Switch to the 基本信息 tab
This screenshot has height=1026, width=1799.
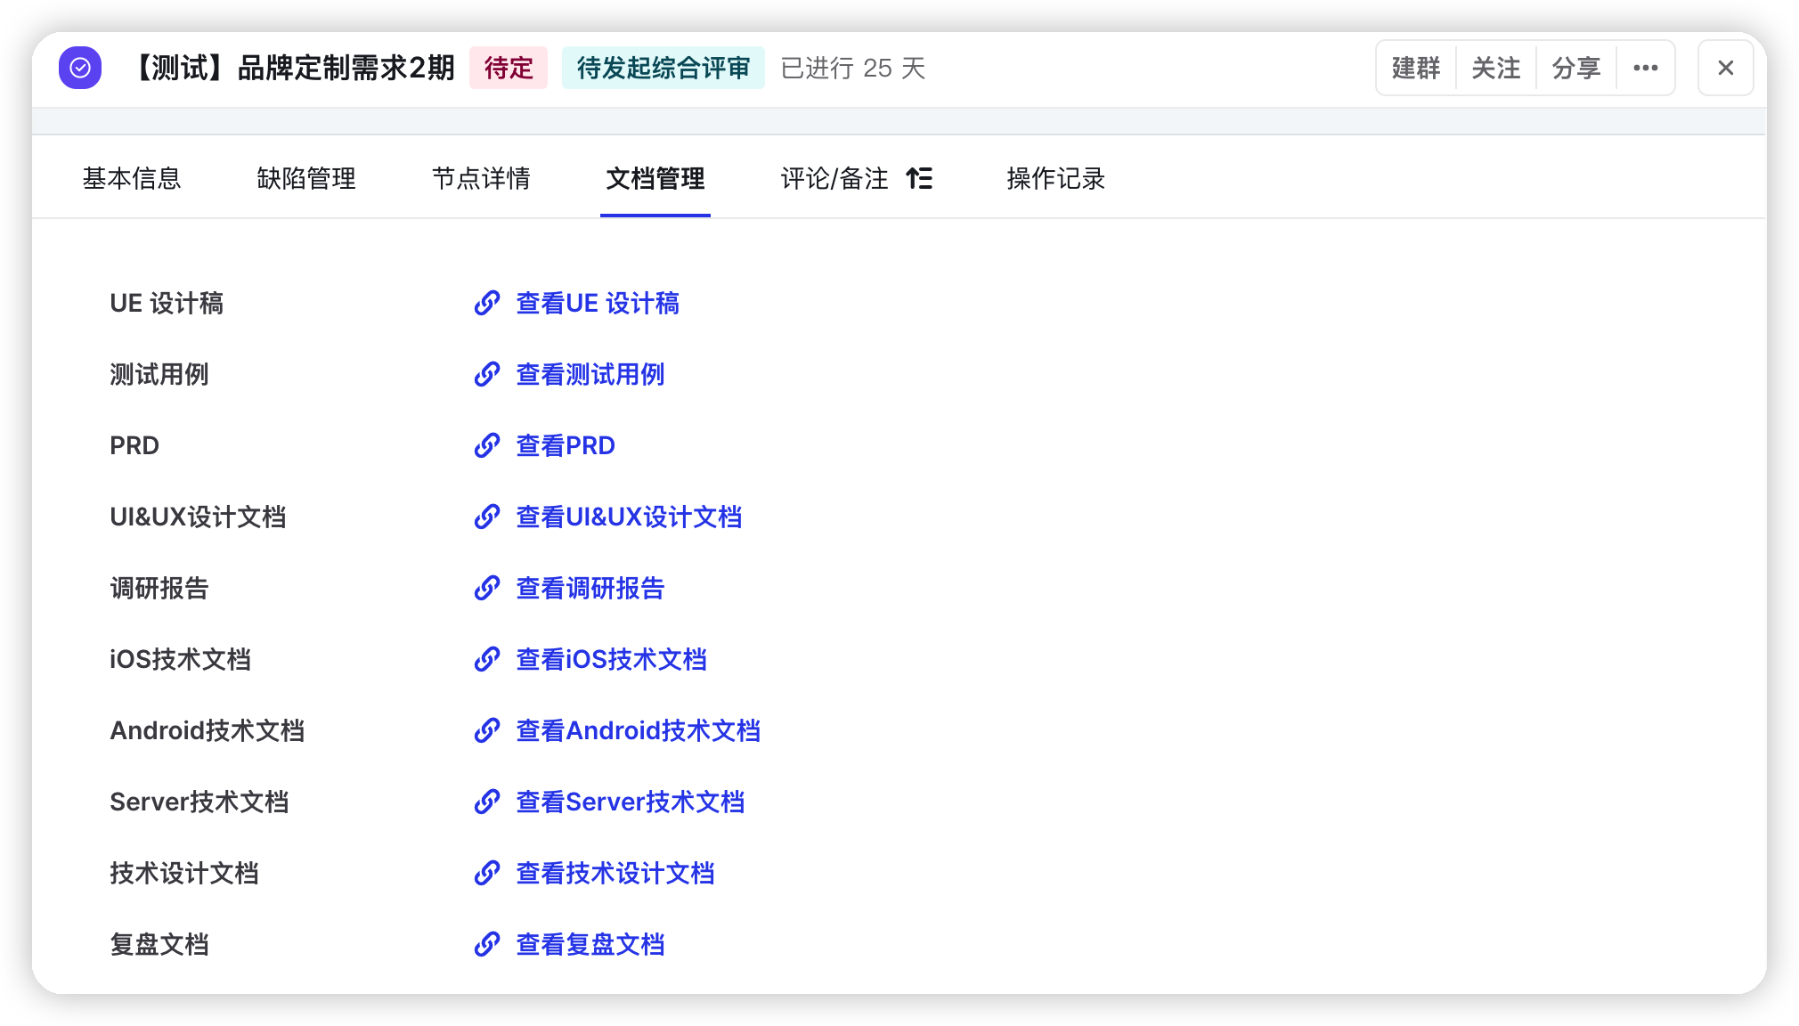coord(132,178)
